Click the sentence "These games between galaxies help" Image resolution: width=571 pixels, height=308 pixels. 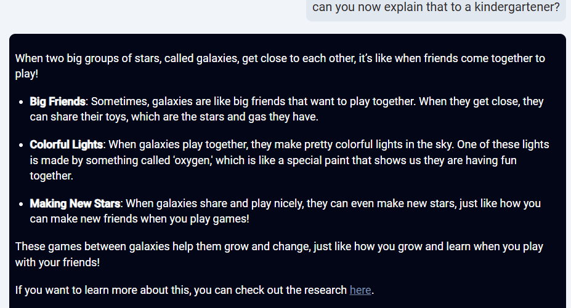[279, 254]
